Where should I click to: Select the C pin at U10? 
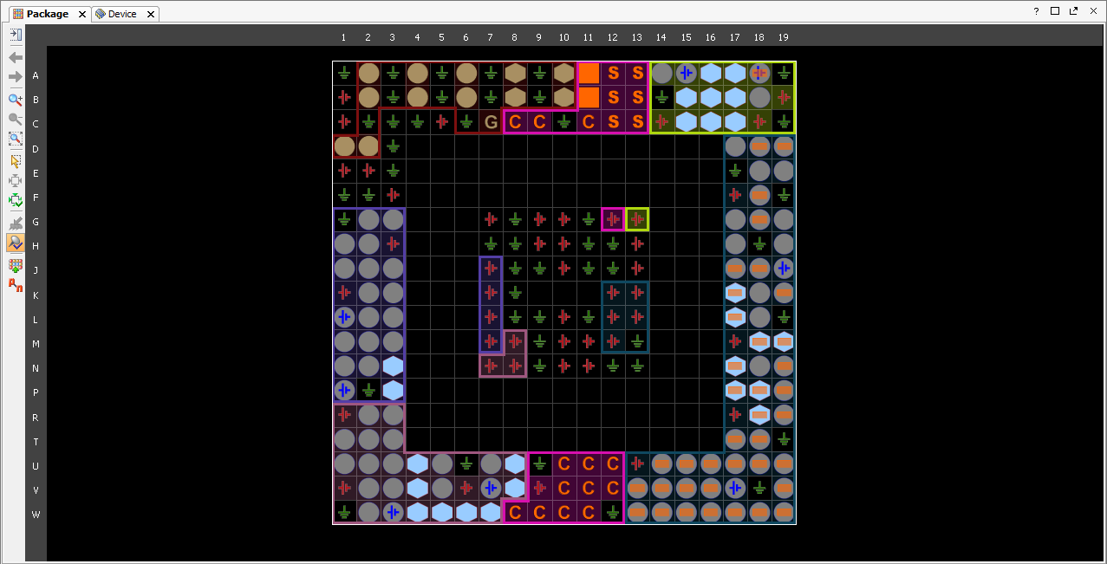click(x=564, y=464)
